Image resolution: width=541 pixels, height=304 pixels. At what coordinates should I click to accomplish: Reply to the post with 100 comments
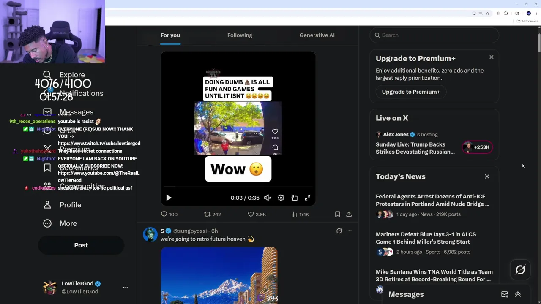click(169, 214)
